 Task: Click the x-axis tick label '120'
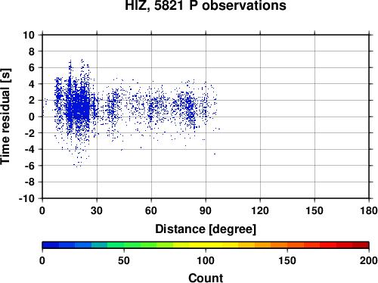pos(260,210)
